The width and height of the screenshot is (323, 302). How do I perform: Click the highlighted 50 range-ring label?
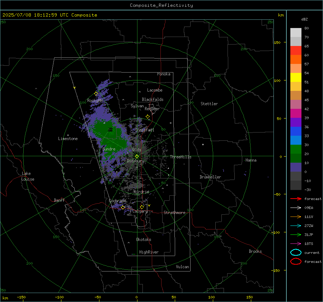[x=110, y=130]
